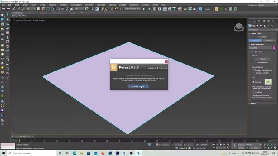
Task: Select the Lights category icon
Action: pos(257,26)
